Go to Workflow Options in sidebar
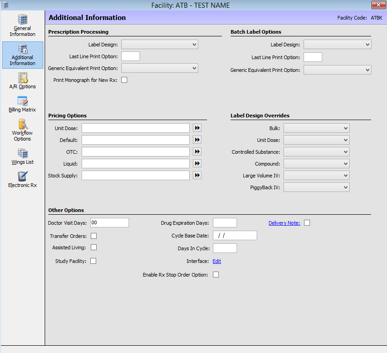Viewport: 387px width, 353px height. point(22,125)
